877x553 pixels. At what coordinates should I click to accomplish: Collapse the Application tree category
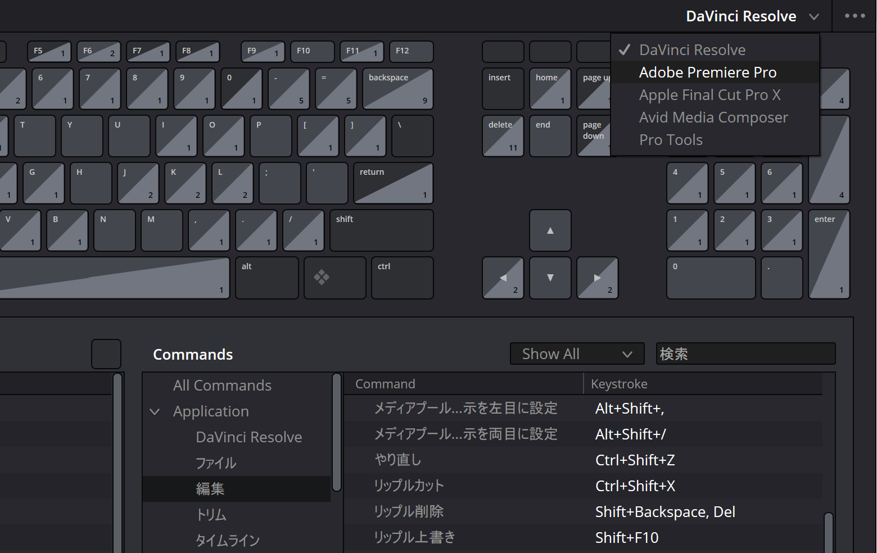point(155,412)
